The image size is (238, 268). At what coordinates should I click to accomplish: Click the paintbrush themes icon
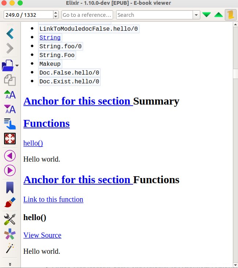pyautogui.click(x=10, y=202)
